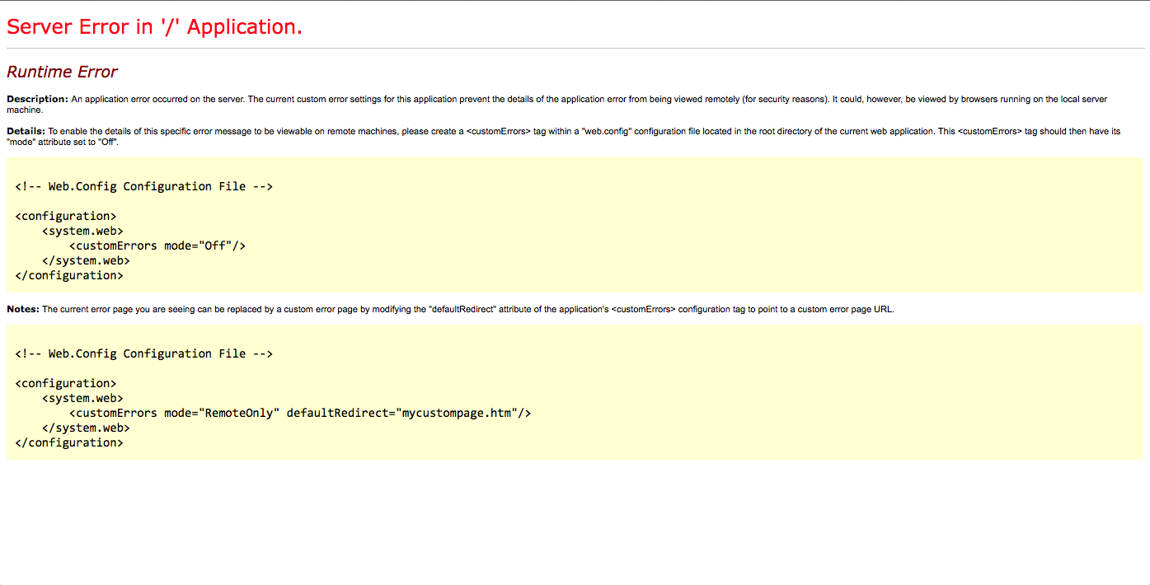Click the closing </configuration> tag in the first code block
Viewport: 1150px width, 585px height.
pyautogui.click(x=69, y=275)
